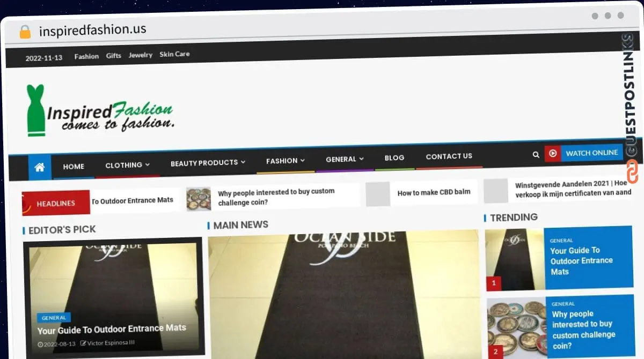Open the Winstgevende Aandelen 2021 headline
Image resolution: width=644 pixels, height=359 pixels.
coord(573,189)
